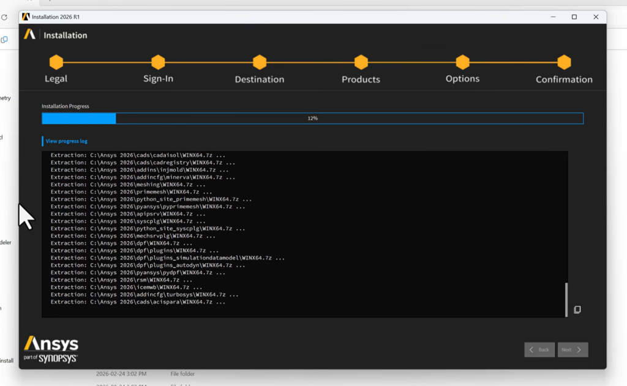Select the Products step label
This screenshot has width=627, height=386.
(361, 80)
